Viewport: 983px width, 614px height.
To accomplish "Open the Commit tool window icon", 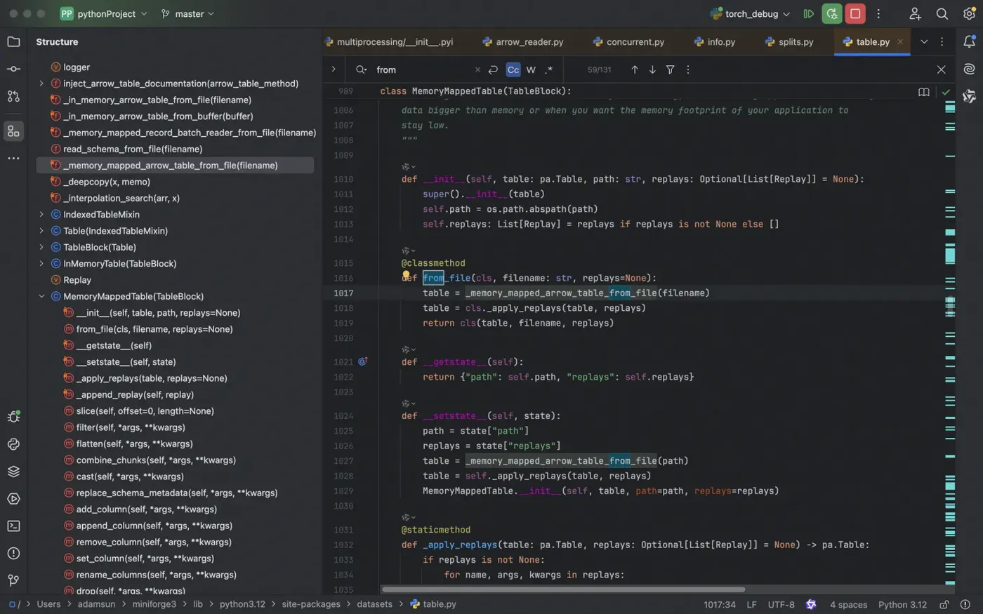I will 13,69.
